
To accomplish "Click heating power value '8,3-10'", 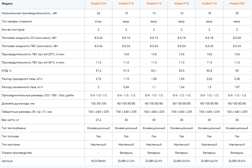I will [x=126, y=38].
